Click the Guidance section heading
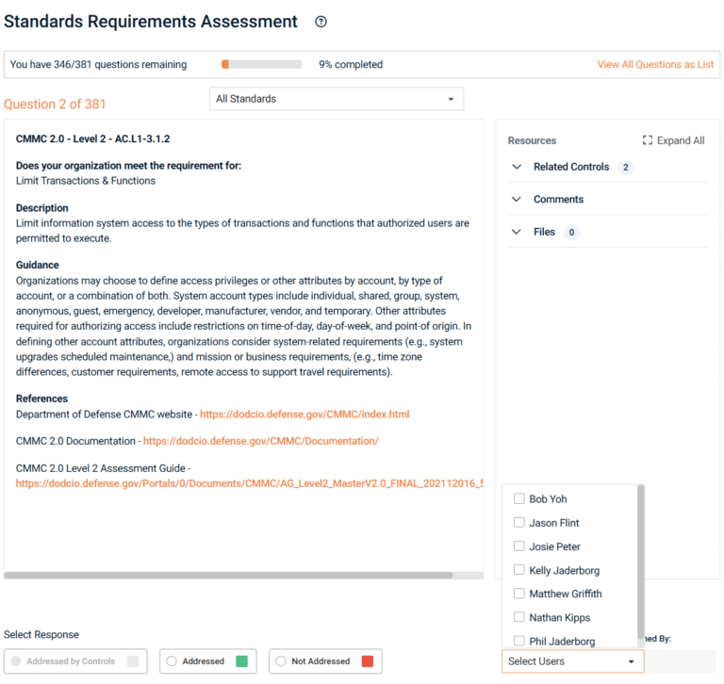The height and width of the screenshot is (684, 724). tap(38, 265)
